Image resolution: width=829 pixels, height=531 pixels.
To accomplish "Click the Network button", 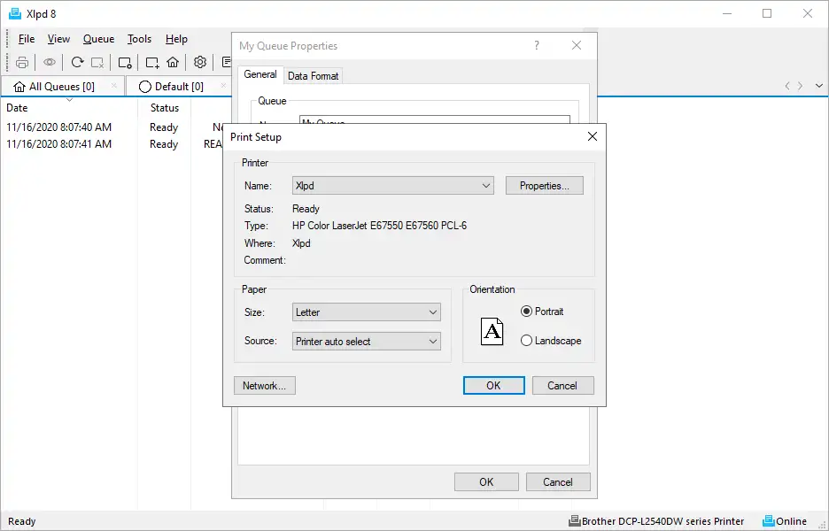I will (x=264, y=386).
